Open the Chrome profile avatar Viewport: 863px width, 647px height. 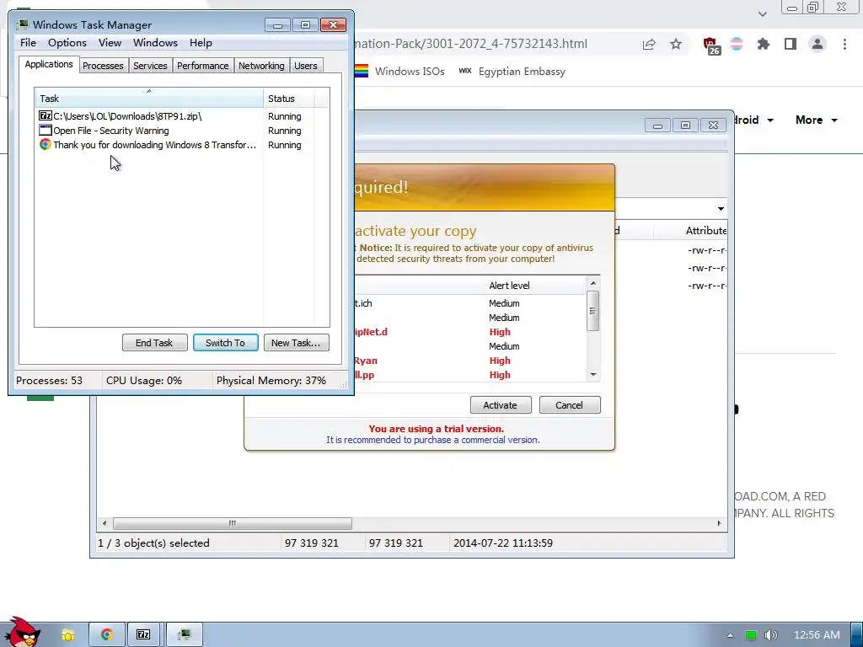click(x=817, y=44)
